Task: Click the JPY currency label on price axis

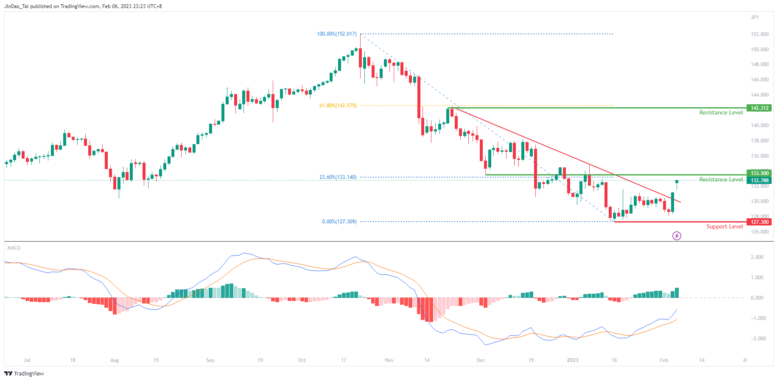Action: pyautogui.click(x=755, y=17)
